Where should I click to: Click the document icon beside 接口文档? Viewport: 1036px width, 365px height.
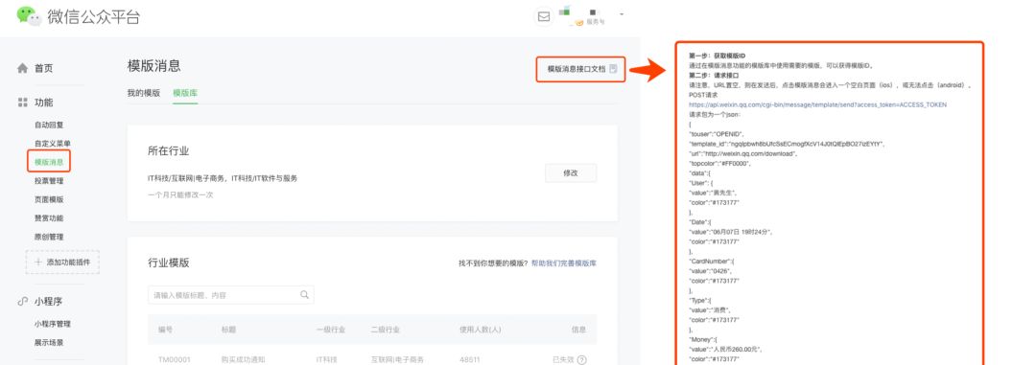tap(613, 69)
